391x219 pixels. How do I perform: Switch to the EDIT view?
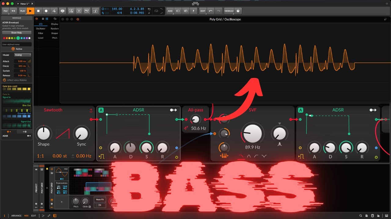tap(34, 216)
